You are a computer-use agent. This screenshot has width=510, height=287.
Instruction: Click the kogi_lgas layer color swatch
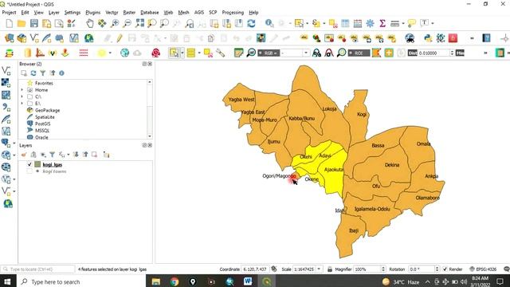coord(37,165)
